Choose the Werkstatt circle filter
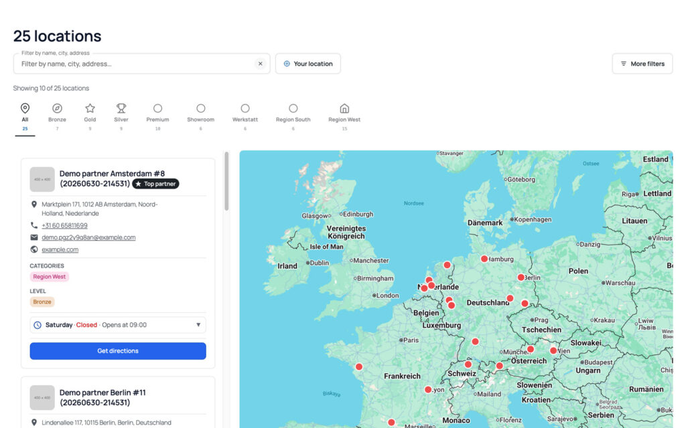Image resolution: width=686 pixels, height=428 pixels. (x=245, y=108)
